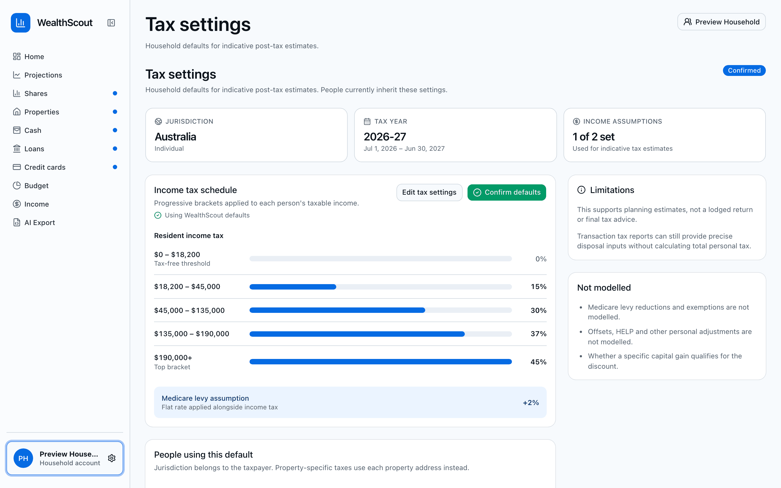
Task: Click the Cash wallet icon
Action: tap(17, 130)
